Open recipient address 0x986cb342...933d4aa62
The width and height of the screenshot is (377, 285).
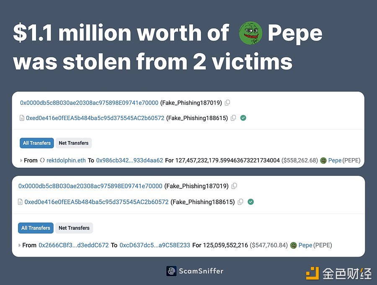[x=129, y=160]
